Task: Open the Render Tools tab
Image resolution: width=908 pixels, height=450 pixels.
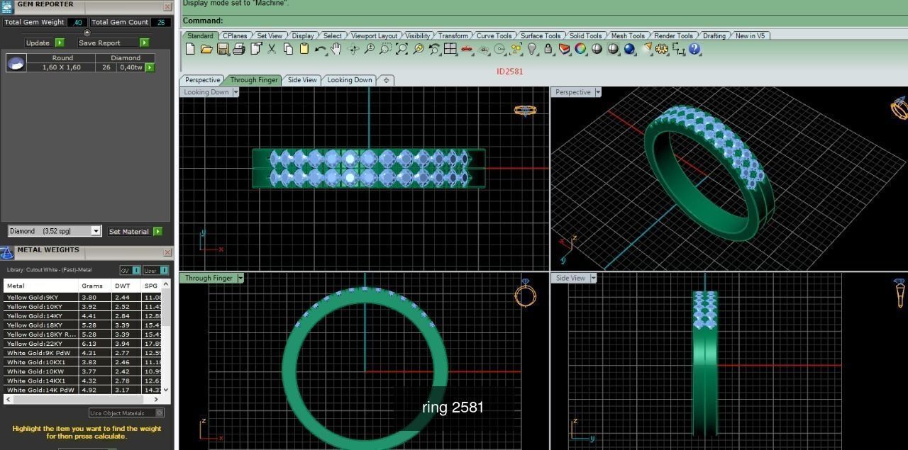Action: (x=673, y=35)
